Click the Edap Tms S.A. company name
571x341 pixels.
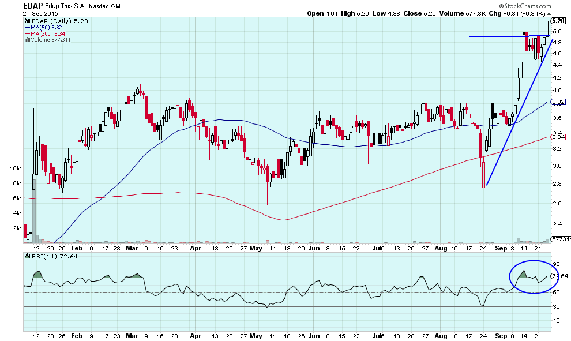click(66, 6)
